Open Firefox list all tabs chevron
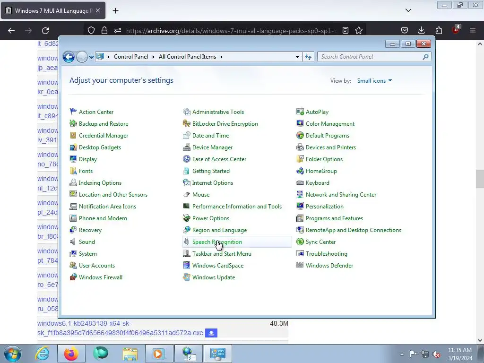The width and height of the screenshot is (484, 363). pos(408,10)
